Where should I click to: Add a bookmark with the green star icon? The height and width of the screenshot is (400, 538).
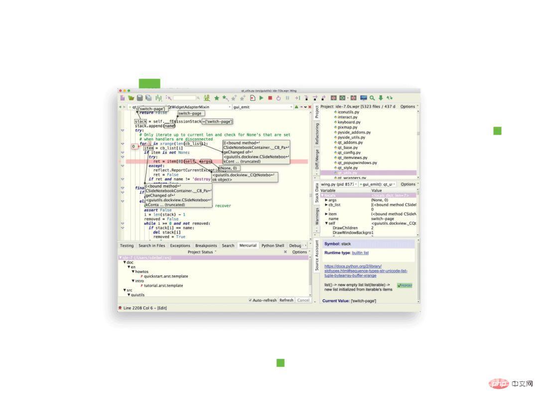point(216,98)
